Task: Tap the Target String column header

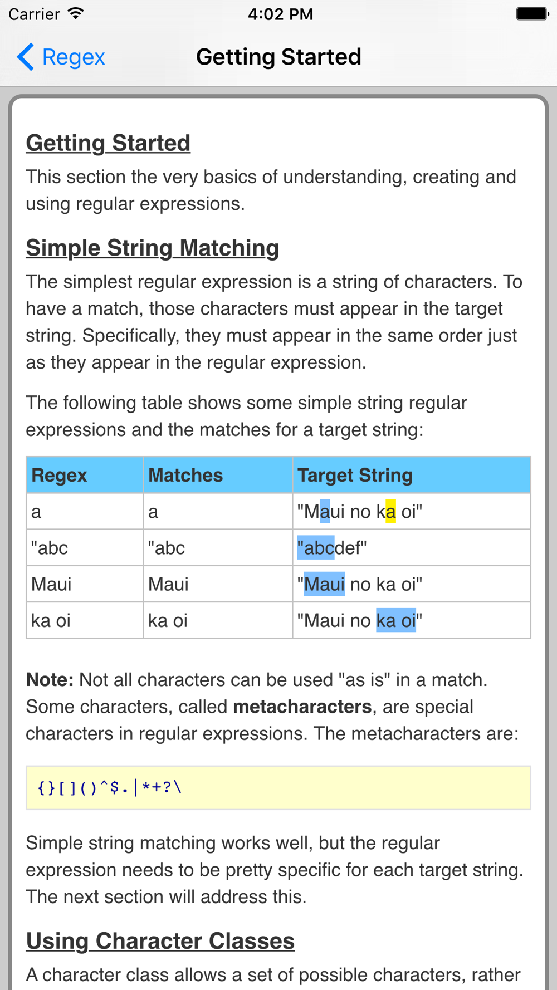Action: coord(355,475)
